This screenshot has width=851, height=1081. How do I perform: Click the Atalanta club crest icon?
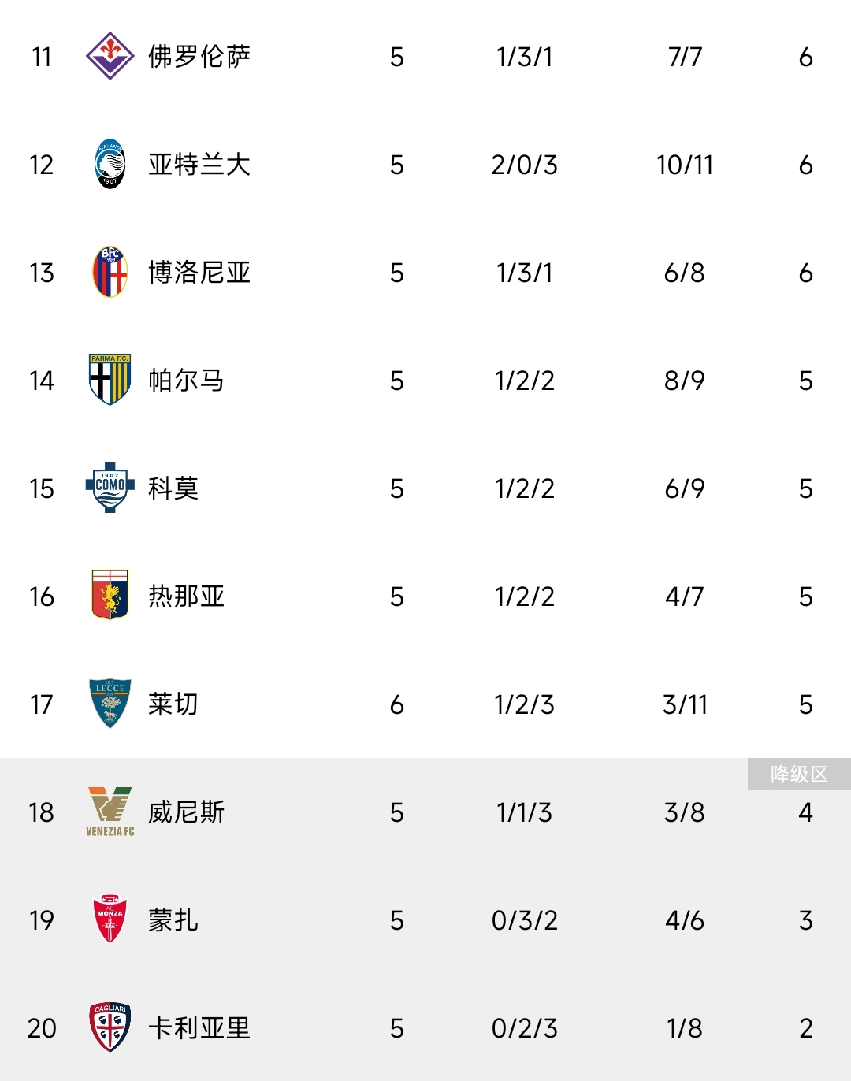tap(110, 164)
